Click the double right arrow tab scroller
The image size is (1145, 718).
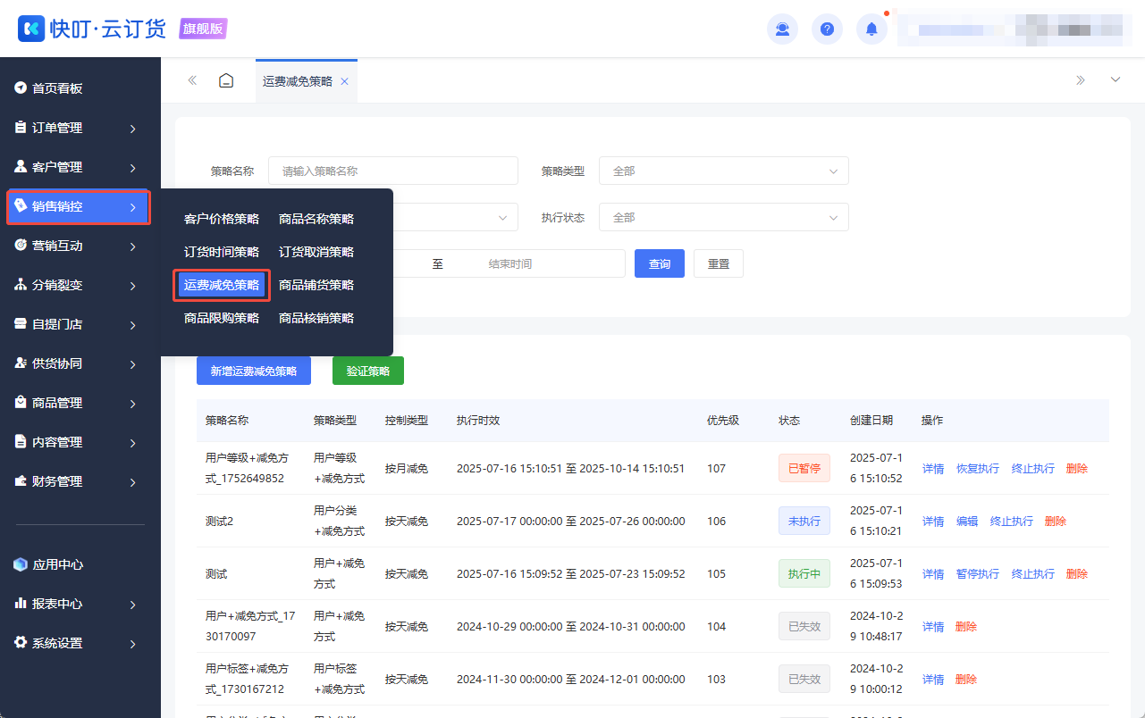[1080, 80]
